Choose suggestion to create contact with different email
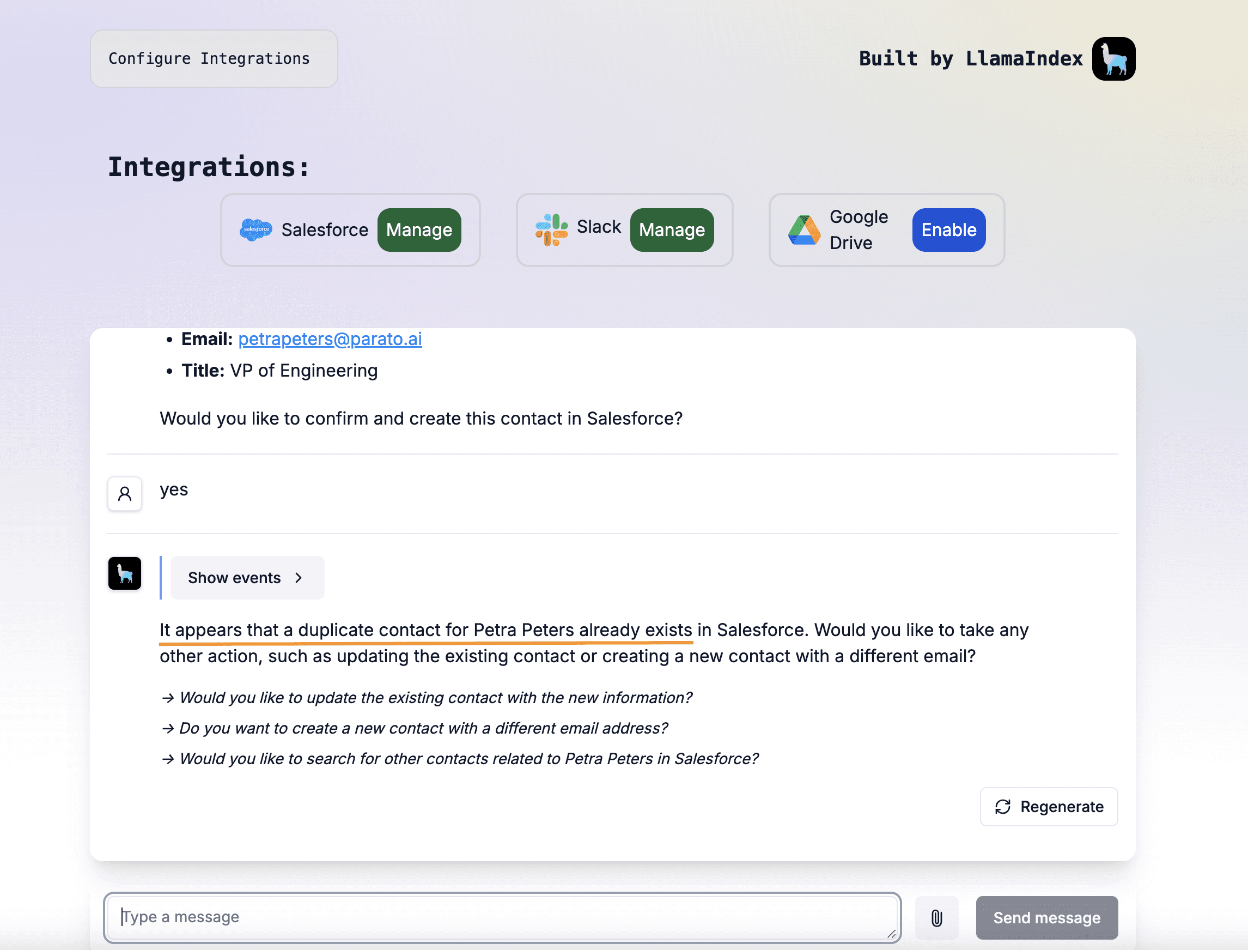Viewport: 1248px width, 950px height. pos(423,728)
